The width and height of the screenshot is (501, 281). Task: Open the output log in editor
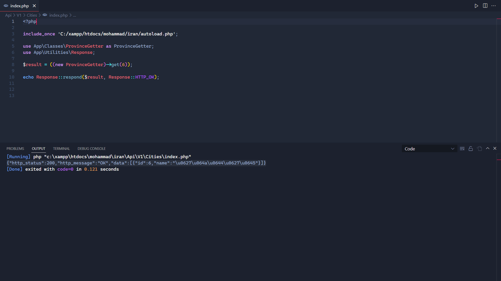pos(479,149)
